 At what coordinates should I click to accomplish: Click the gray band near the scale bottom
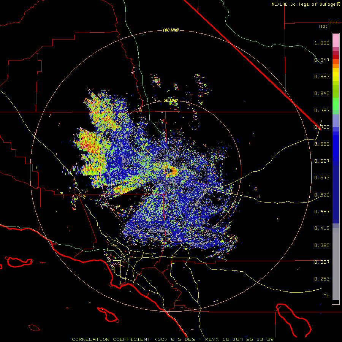336,264
